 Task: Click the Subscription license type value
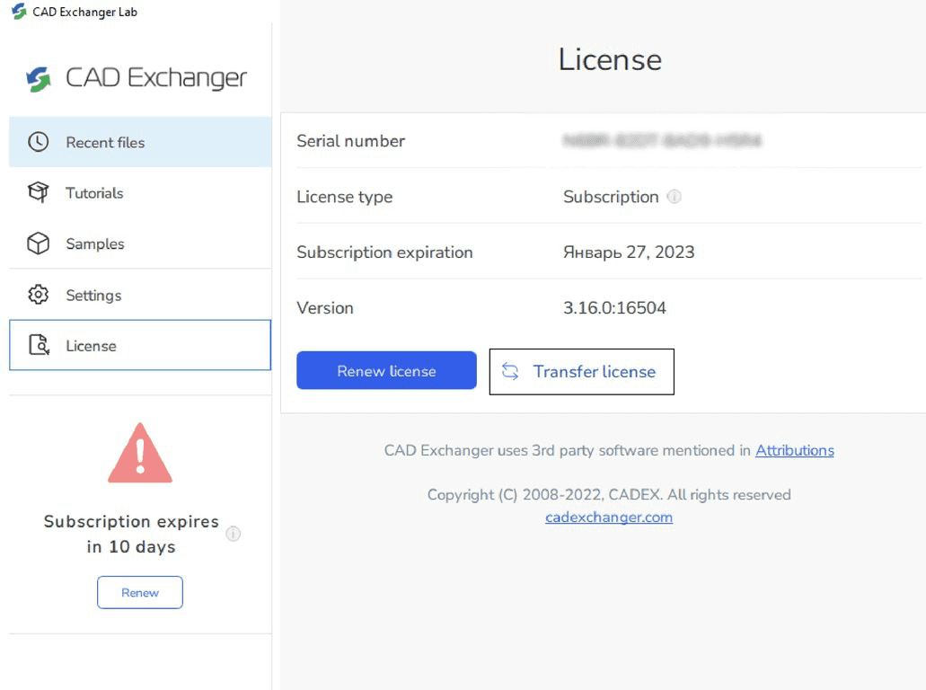click(x=611, y=197)
